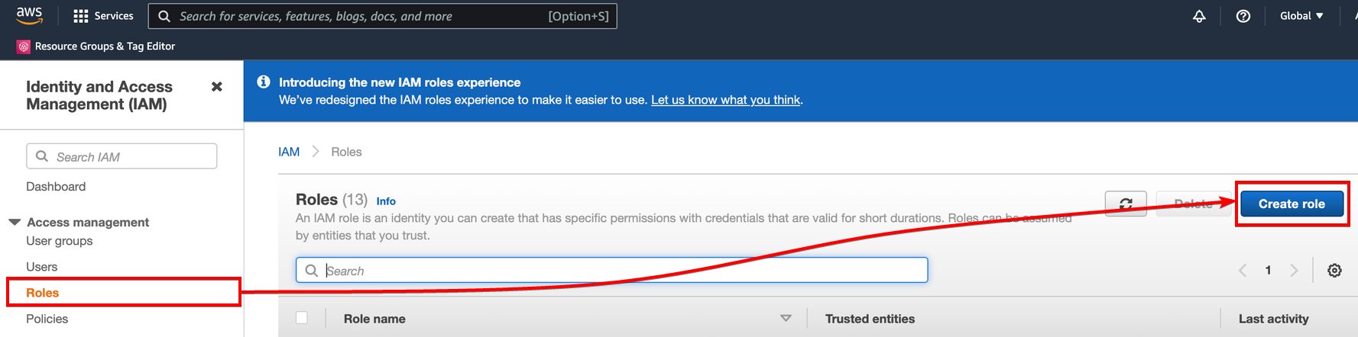Close the IAM navigation sidebar
Viewport: 1358px width, 337px height.
click(x=217, y=87)
